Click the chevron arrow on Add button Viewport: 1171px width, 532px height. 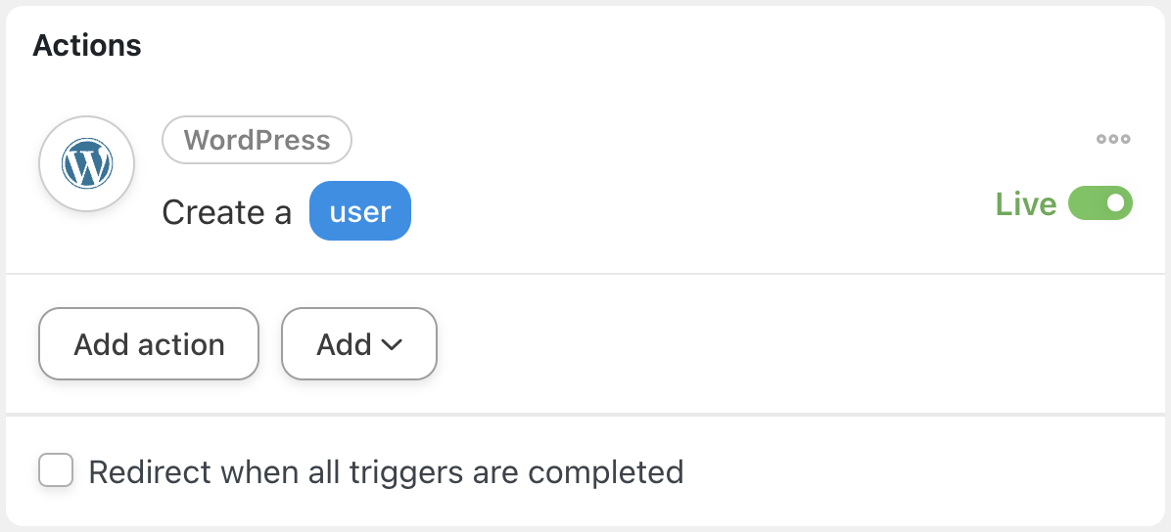(391, 344)
